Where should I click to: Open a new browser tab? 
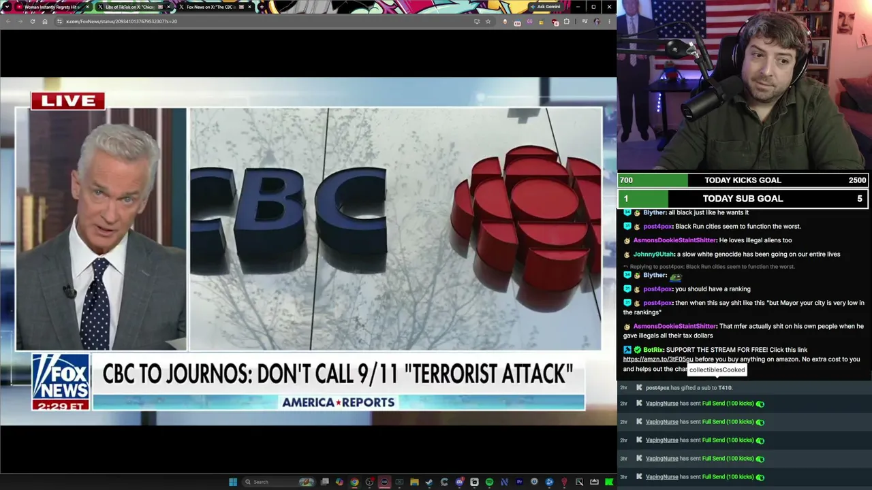tap(262, 7)
